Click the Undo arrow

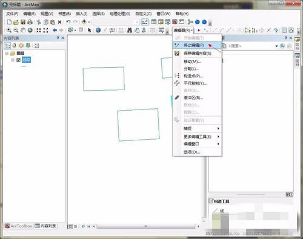[x=68, y=22]
